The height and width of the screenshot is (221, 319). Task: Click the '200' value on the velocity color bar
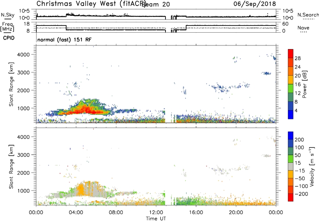(x=299, y=140)
